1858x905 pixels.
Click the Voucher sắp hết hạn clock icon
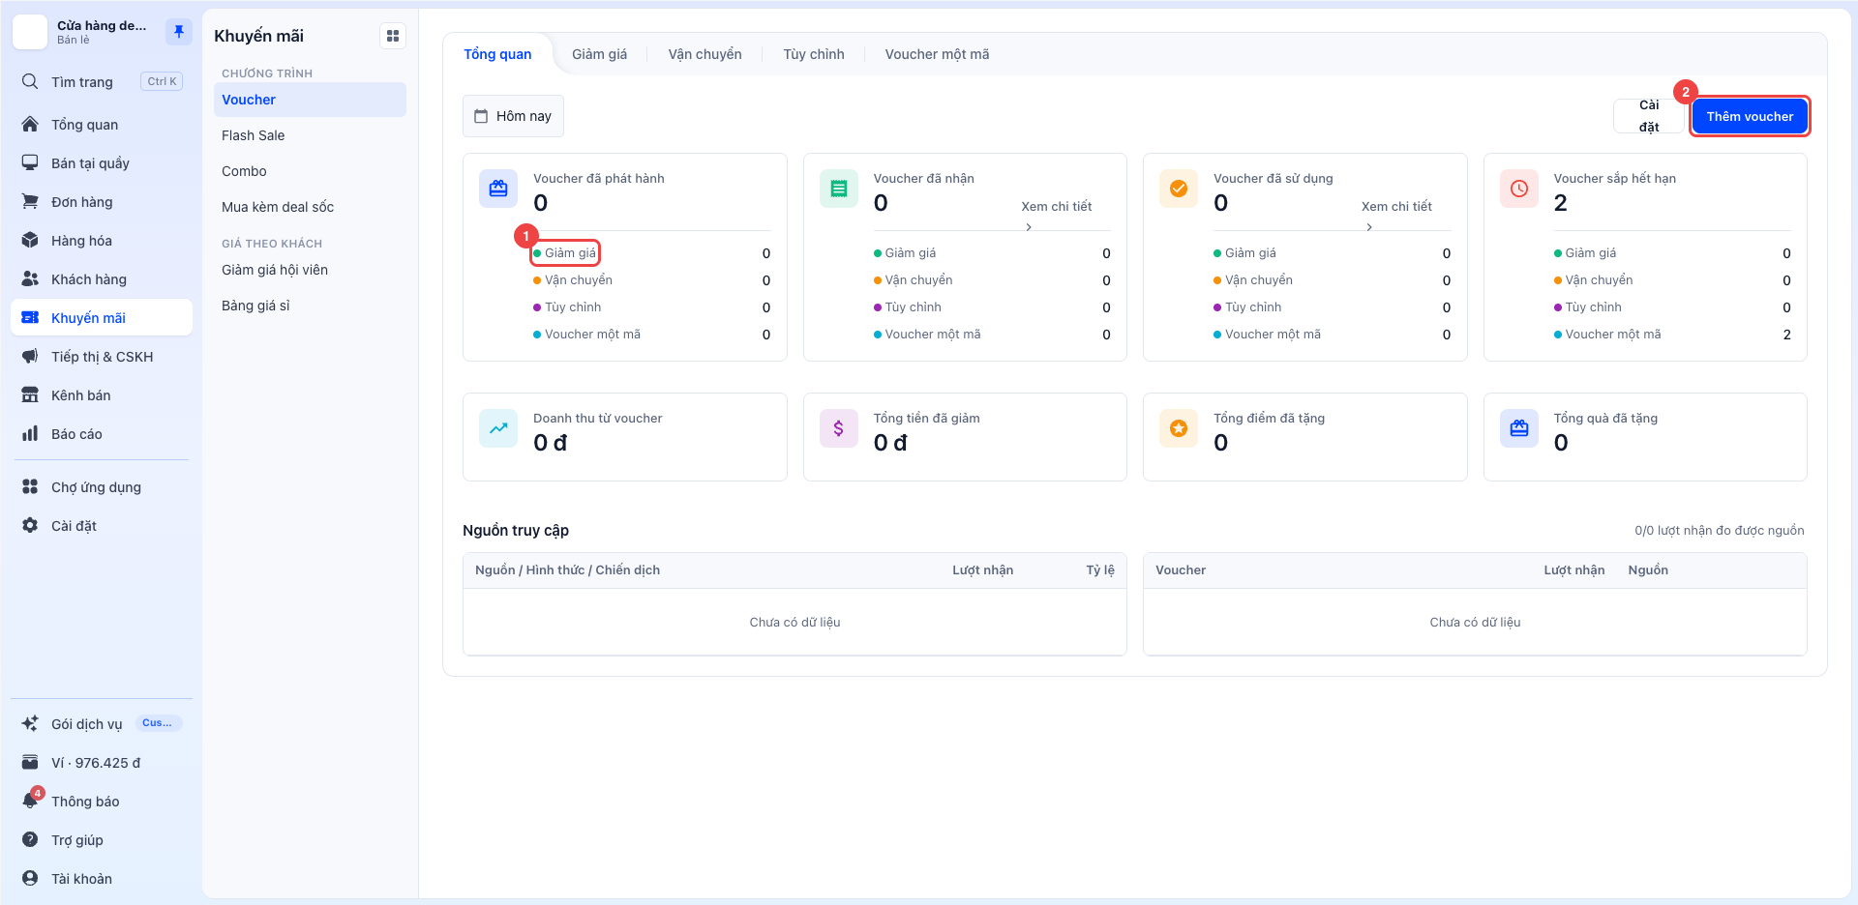click(1519, 189)
